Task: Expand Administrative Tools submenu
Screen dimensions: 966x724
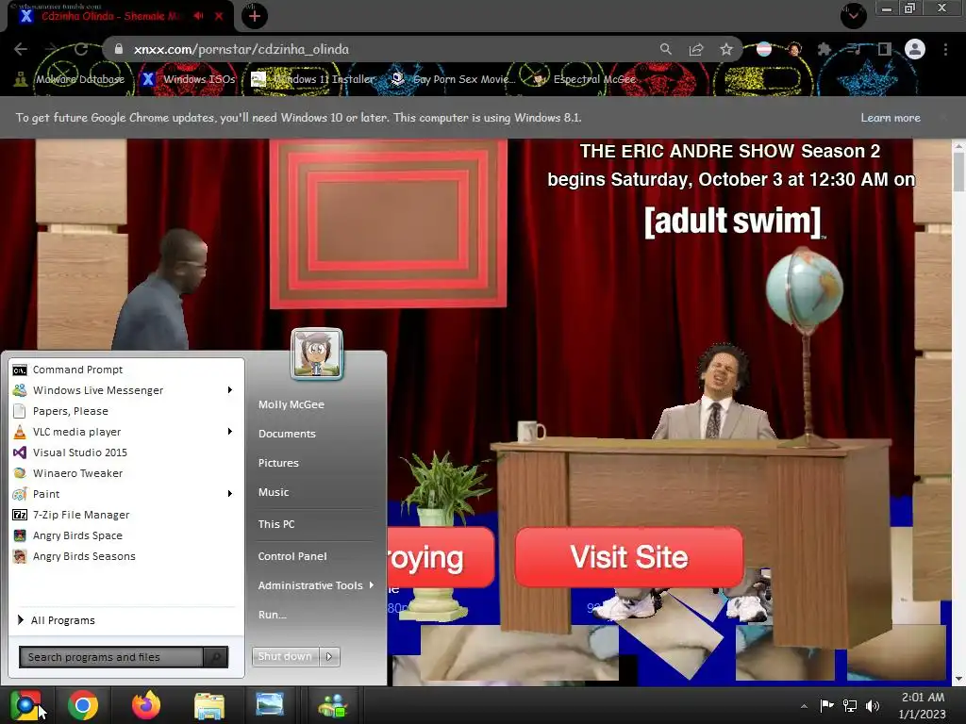Action: [316, 585]
